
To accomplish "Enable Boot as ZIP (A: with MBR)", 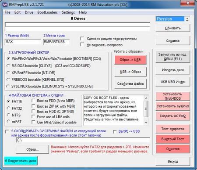I will click(x=33, y=106).
